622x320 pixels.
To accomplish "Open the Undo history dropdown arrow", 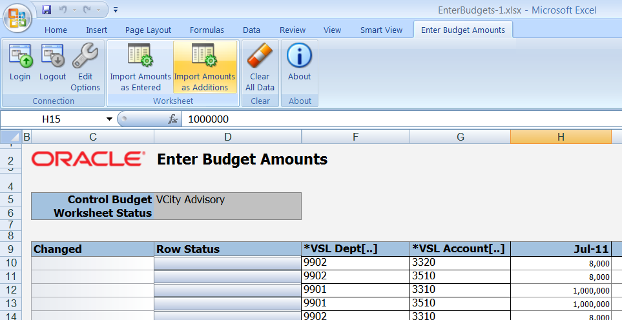I will (x=74, y=10).
